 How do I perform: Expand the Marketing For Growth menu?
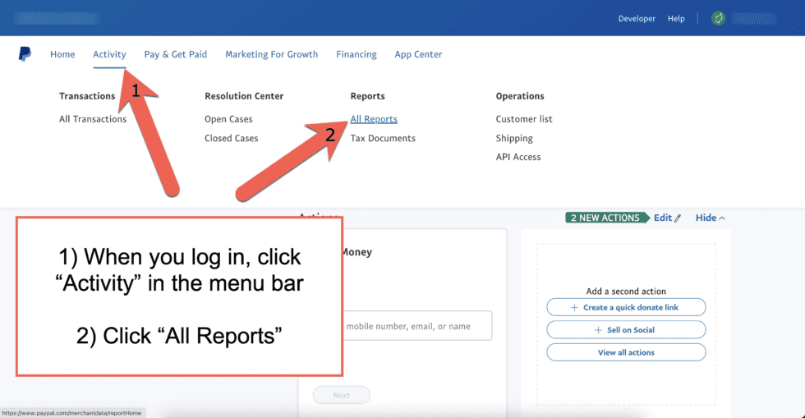(x=271, y=54)
